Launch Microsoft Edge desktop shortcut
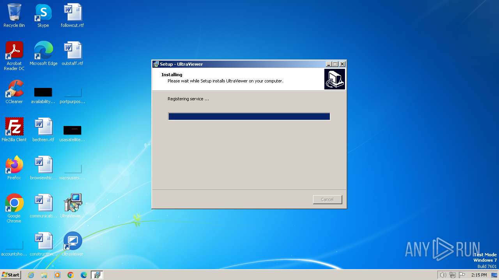The height and width of the screenshot is (280, 499). (x=43, y=54)
